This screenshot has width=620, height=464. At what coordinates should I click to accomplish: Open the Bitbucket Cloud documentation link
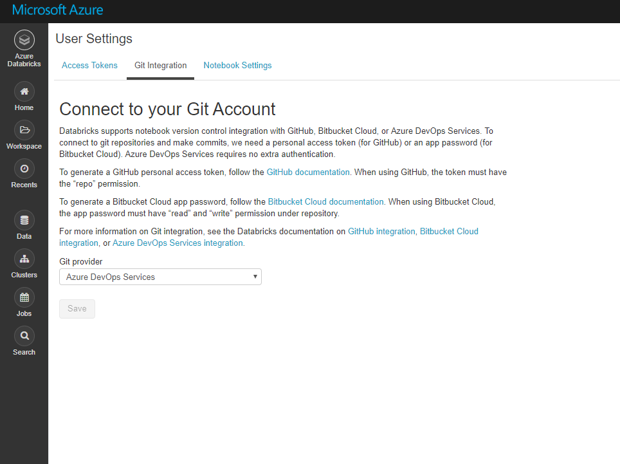[x=326, y=201]
